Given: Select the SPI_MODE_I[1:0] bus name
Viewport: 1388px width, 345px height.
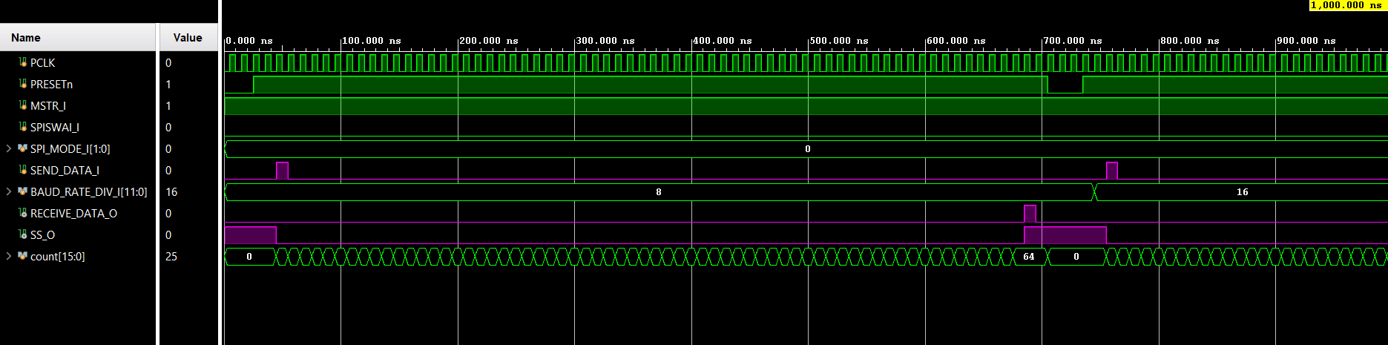Looking at the screenshot, I should 70,149.
